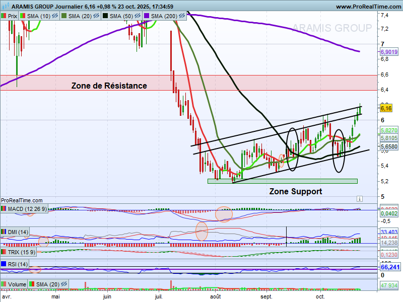Open DMI (14) indicator settings
The height and width of the screenshot is (302, 403).
coord(18,232)
